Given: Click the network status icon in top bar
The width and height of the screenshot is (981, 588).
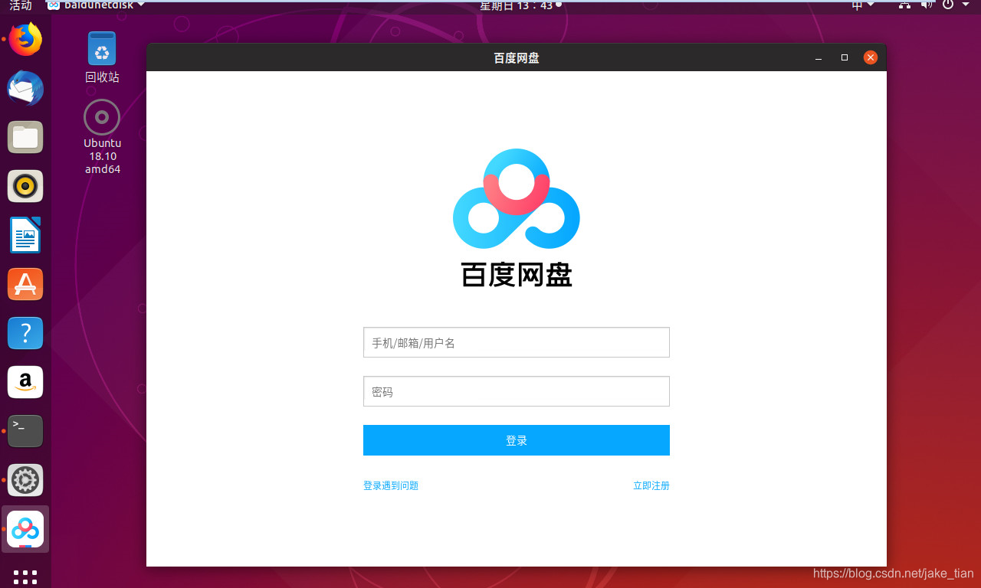Looking at the screenshot, I should tap(905, 5).
